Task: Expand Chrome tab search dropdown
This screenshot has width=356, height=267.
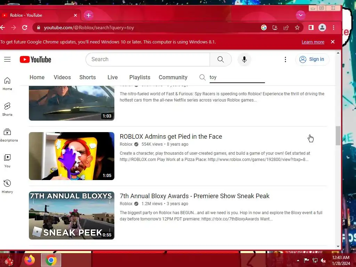Action: 301,15
